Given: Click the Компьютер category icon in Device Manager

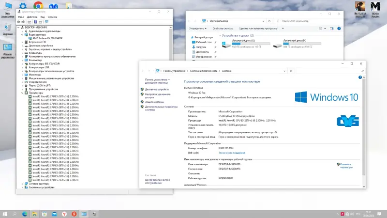Looking at the screenshot, I should [26, 60].
